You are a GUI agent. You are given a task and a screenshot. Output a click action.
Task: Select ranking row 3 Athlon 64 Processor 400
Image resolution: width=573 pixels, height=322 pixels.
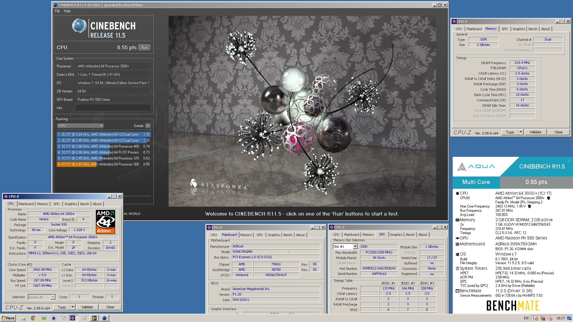[104, 146]
